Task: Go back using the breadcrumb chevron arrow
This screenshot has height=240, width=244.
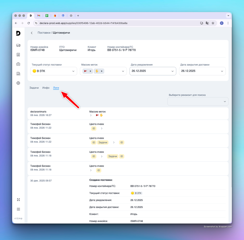Action: (x=32, y=33)
